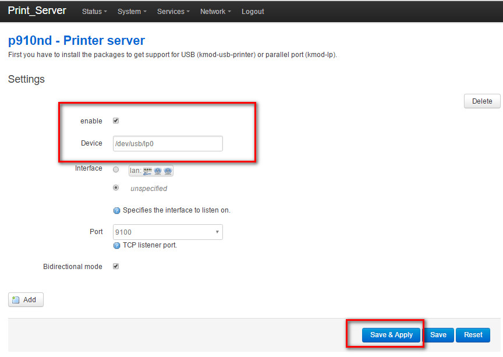Click the page icon on Add button
The height and width of the screenshot is (357, 503).
[16, 300]
